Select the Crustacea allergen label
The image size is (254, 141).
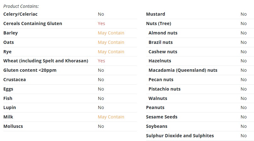[x=14, y=80]
